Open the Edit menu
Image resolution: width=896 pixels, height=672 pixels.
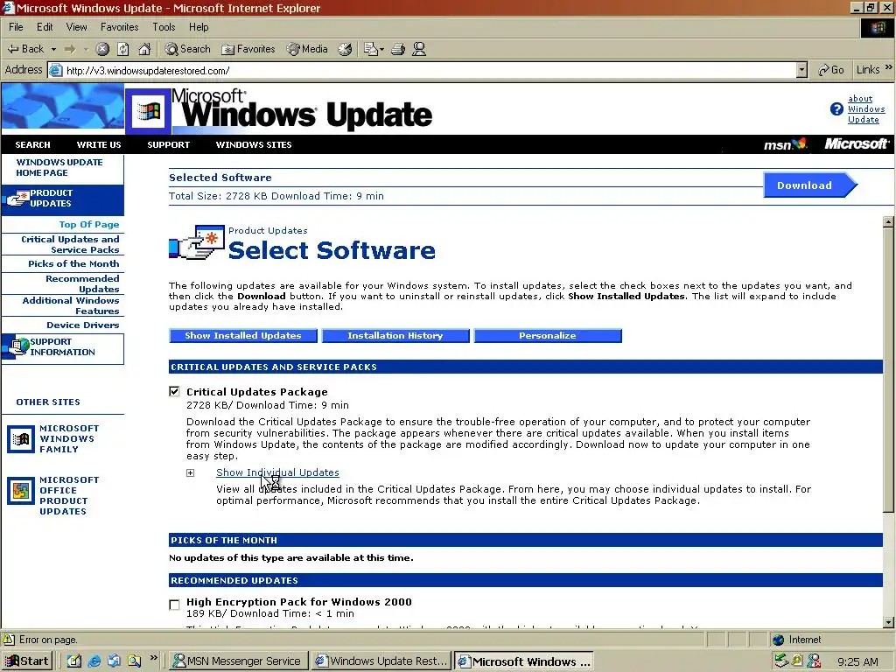pos(45,27)
